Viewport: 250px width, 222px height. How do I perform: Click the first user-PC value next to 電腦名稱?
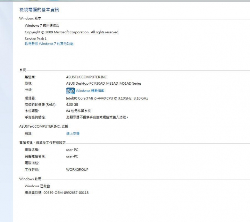(72, 150)
